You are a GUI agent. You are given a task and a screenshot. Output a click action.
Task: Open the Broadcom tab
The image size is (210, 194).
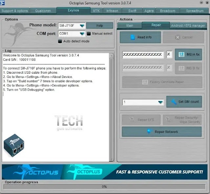168,11
